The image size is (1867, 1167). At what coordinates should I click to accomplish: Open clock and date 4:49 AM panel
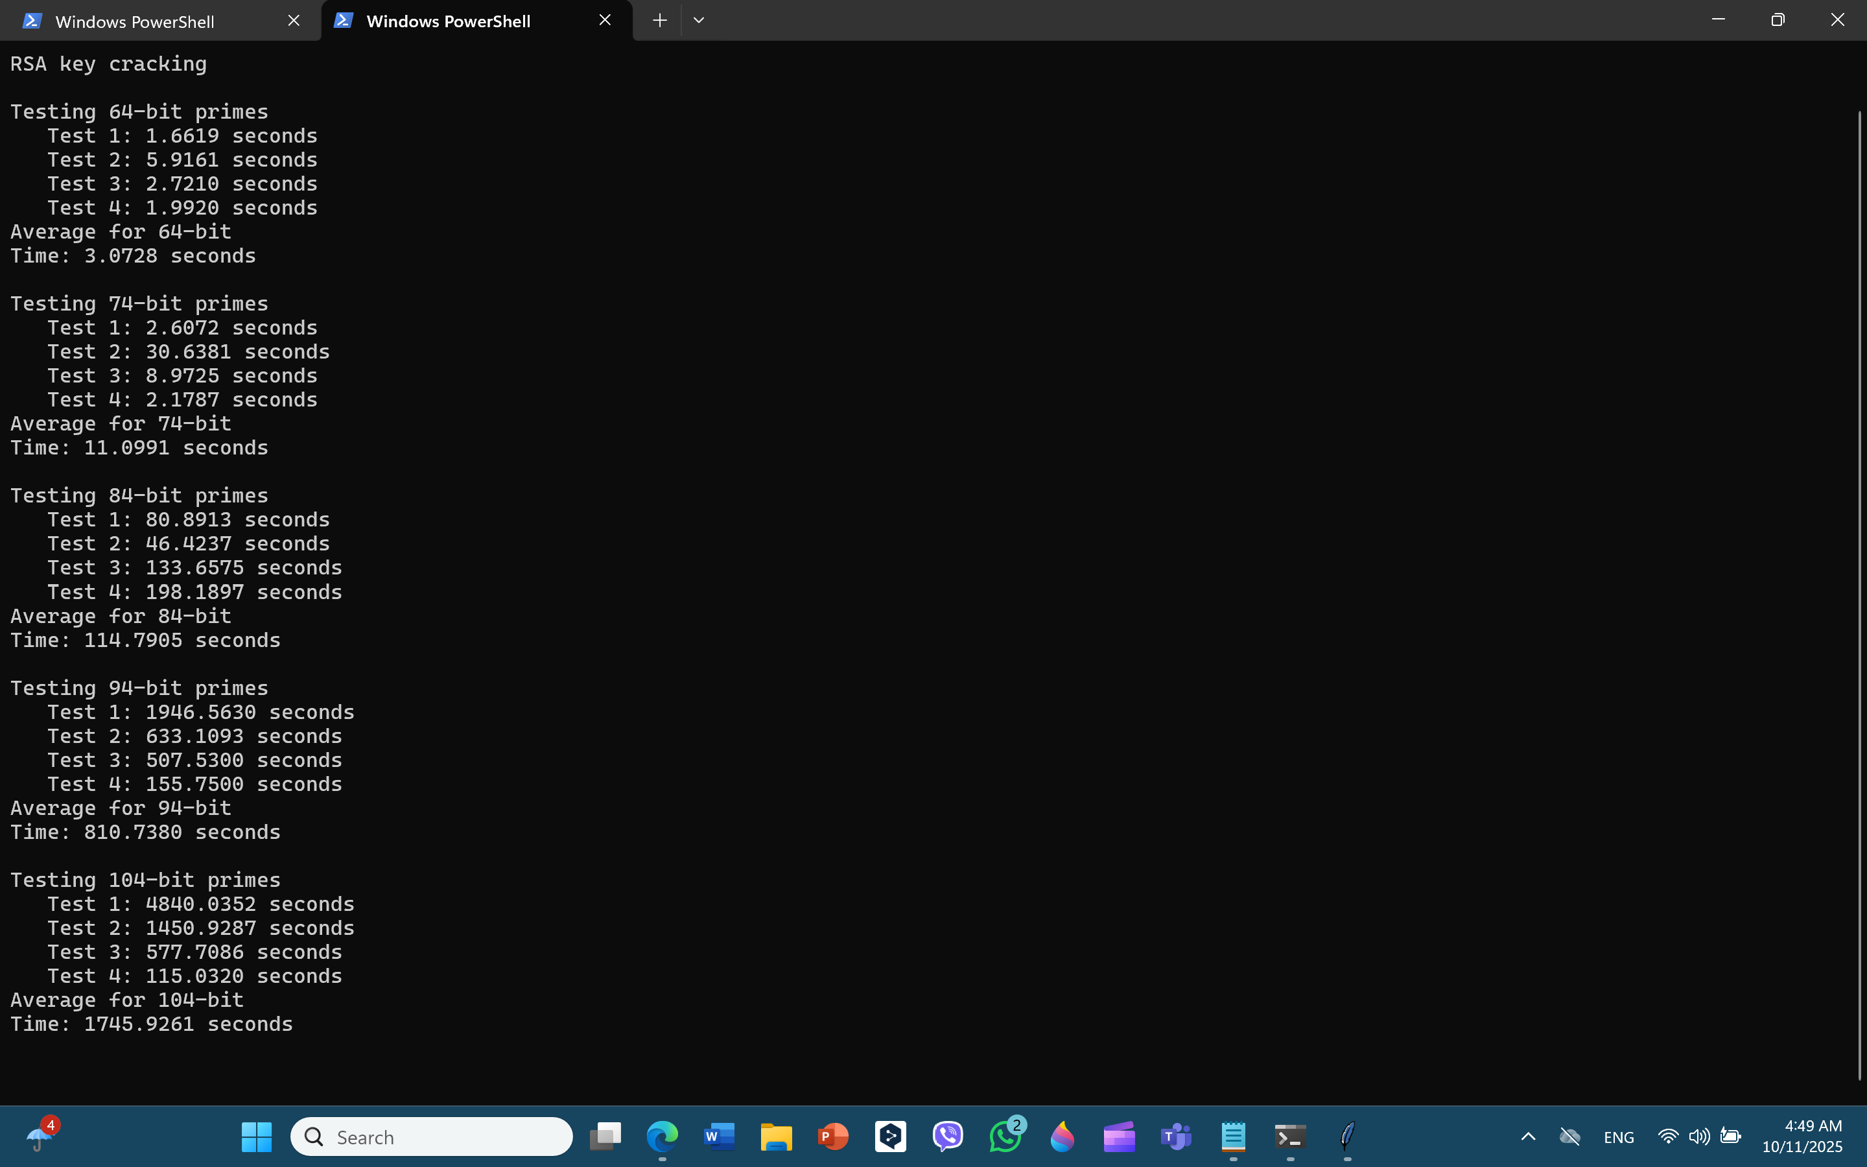[1802, 1136]
